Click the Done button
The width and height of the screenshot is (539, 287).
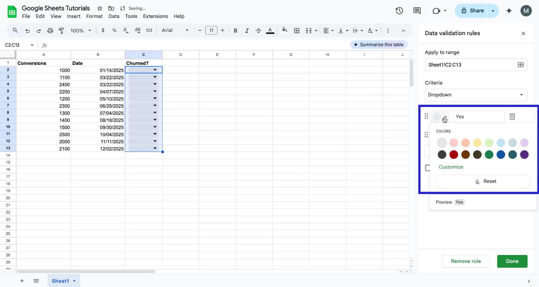click(x=512, y=261)
